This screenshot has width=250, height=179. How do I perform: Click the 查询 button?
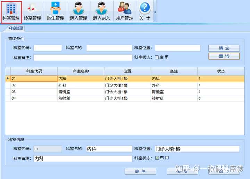tap(224, 56)
